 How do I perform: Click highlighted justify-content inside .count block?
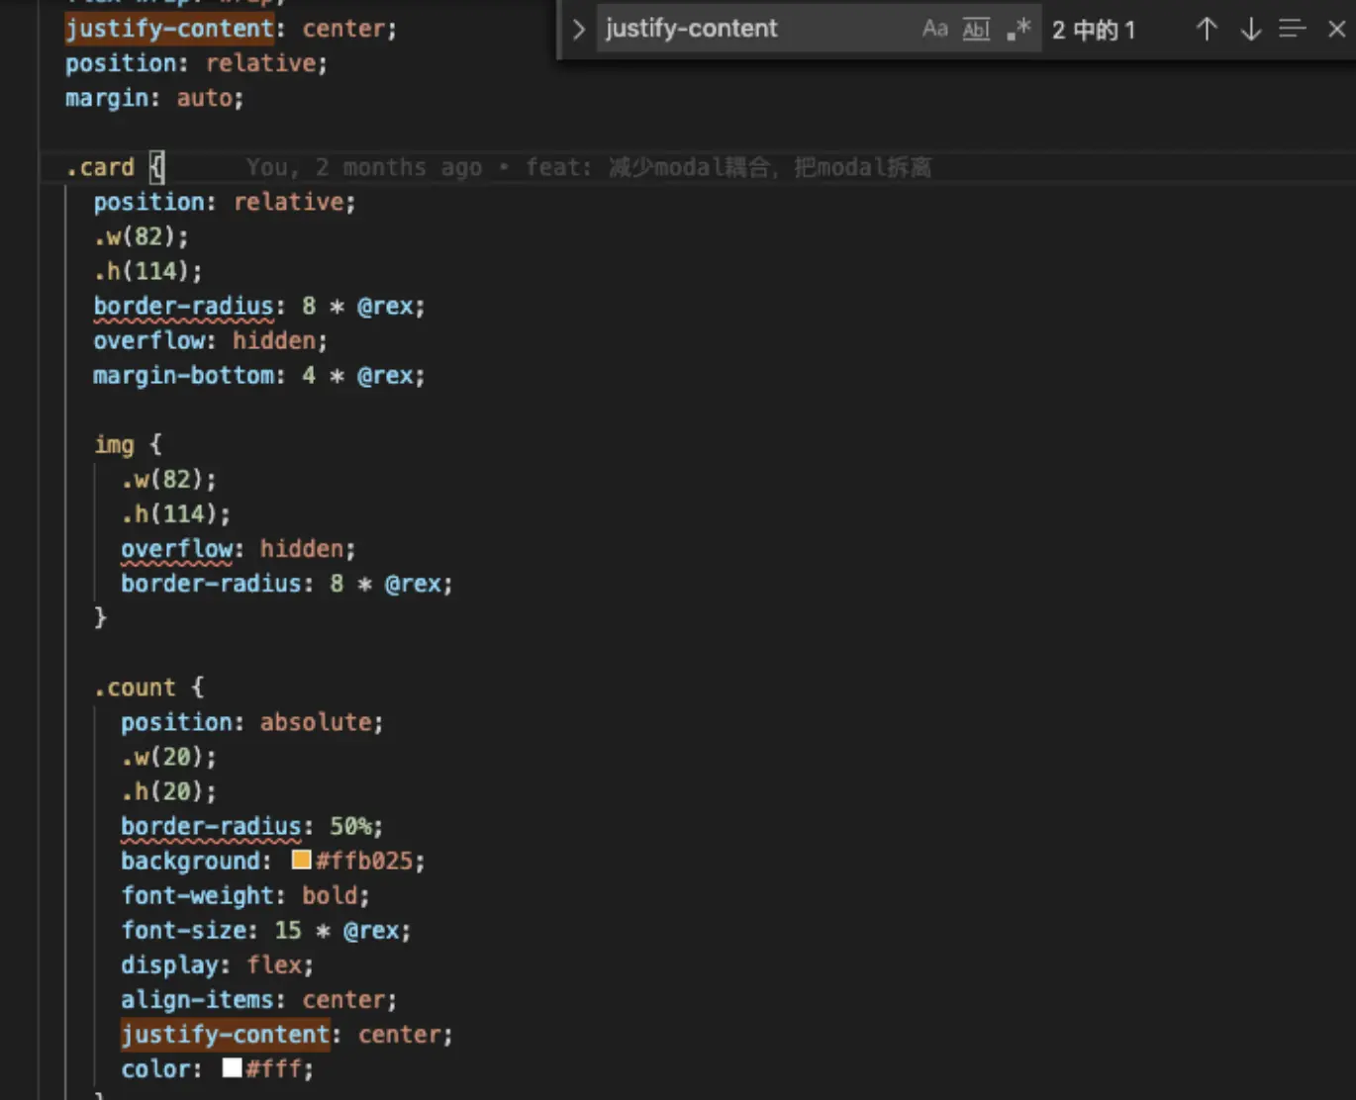coord(226,1034)
